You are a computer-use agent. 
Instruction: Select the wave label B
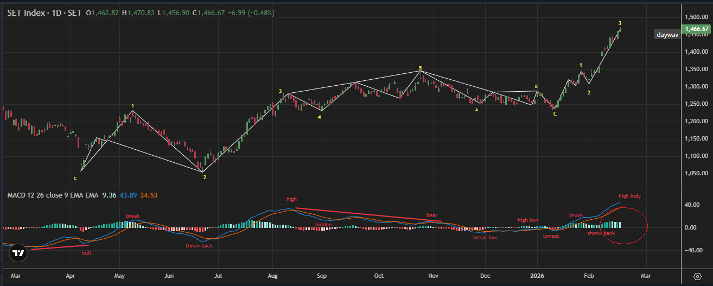tap(536, 86)
